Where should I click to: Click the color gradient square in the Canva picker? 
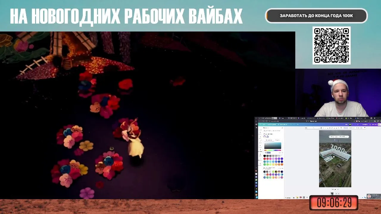273,146
